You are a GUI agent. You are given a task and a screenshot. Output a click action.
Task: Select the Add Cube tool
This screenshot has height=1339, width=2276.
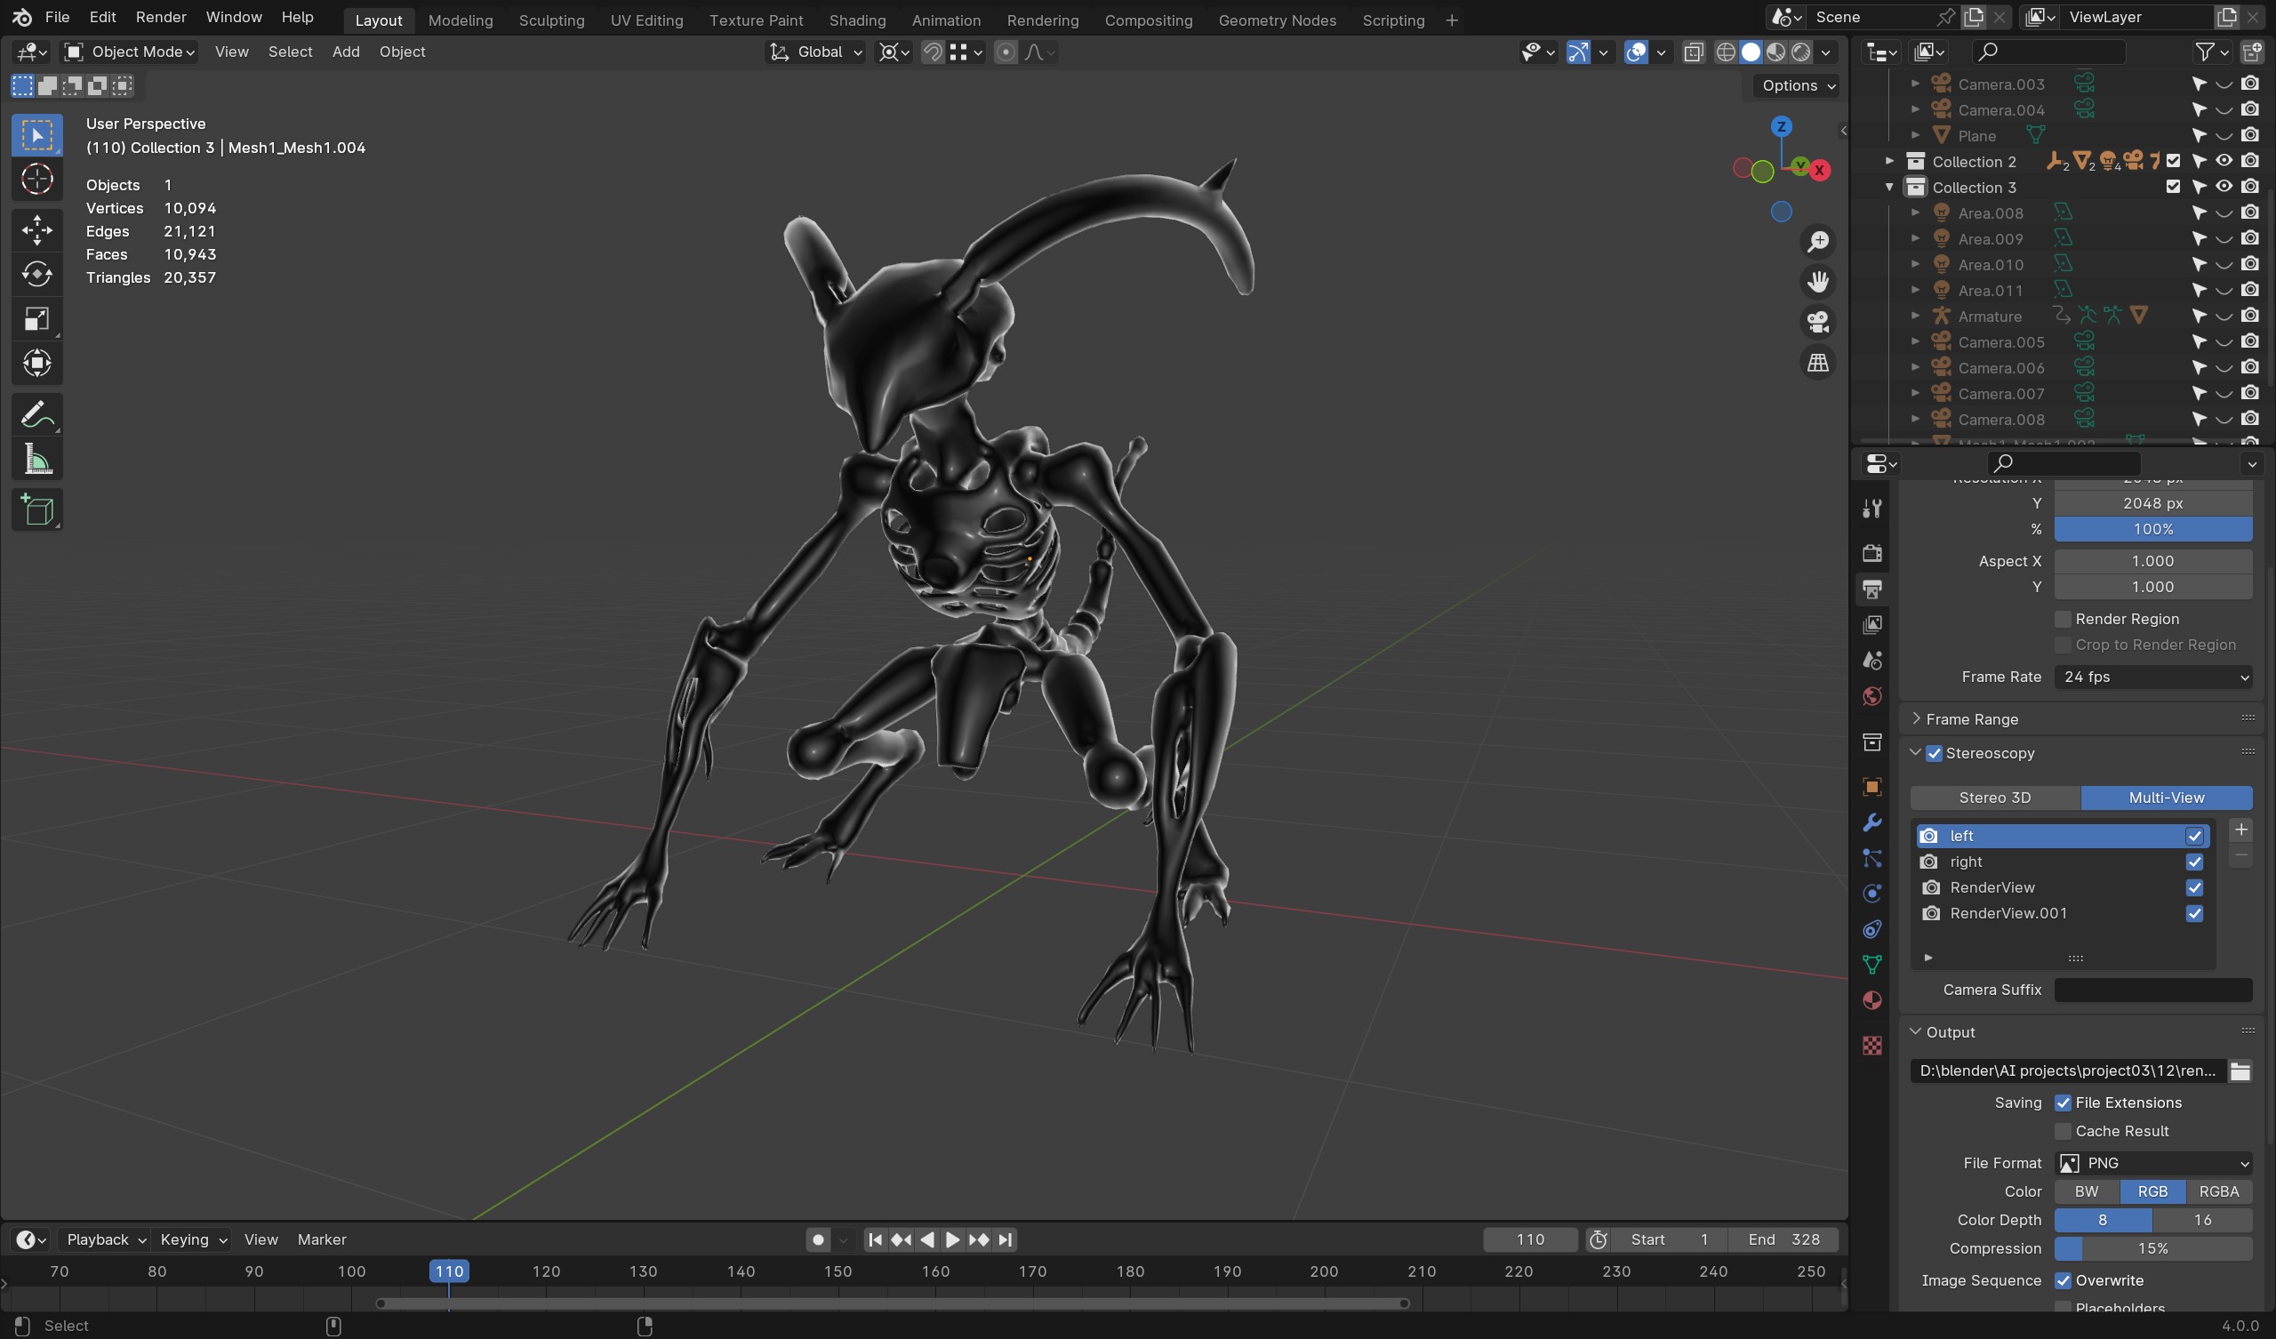point(37,510)
